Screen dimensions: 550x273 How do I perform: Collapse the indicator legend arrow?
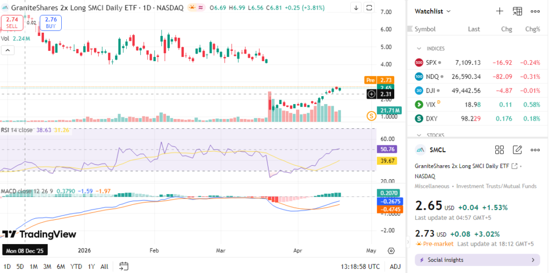tap(9, 50)
